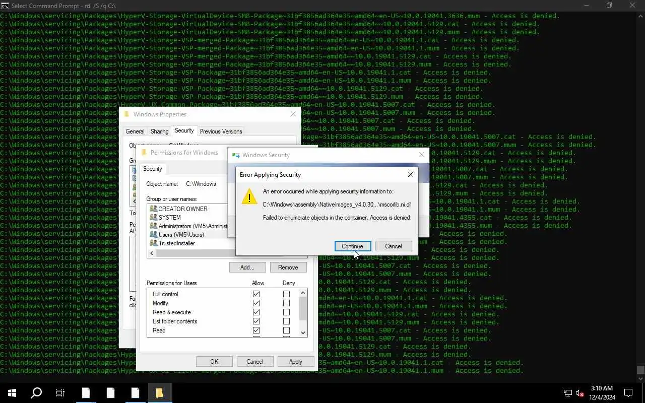645x403 pixels.
Task: Toggle Allow checkbox for Read
Action: point(256,330)
